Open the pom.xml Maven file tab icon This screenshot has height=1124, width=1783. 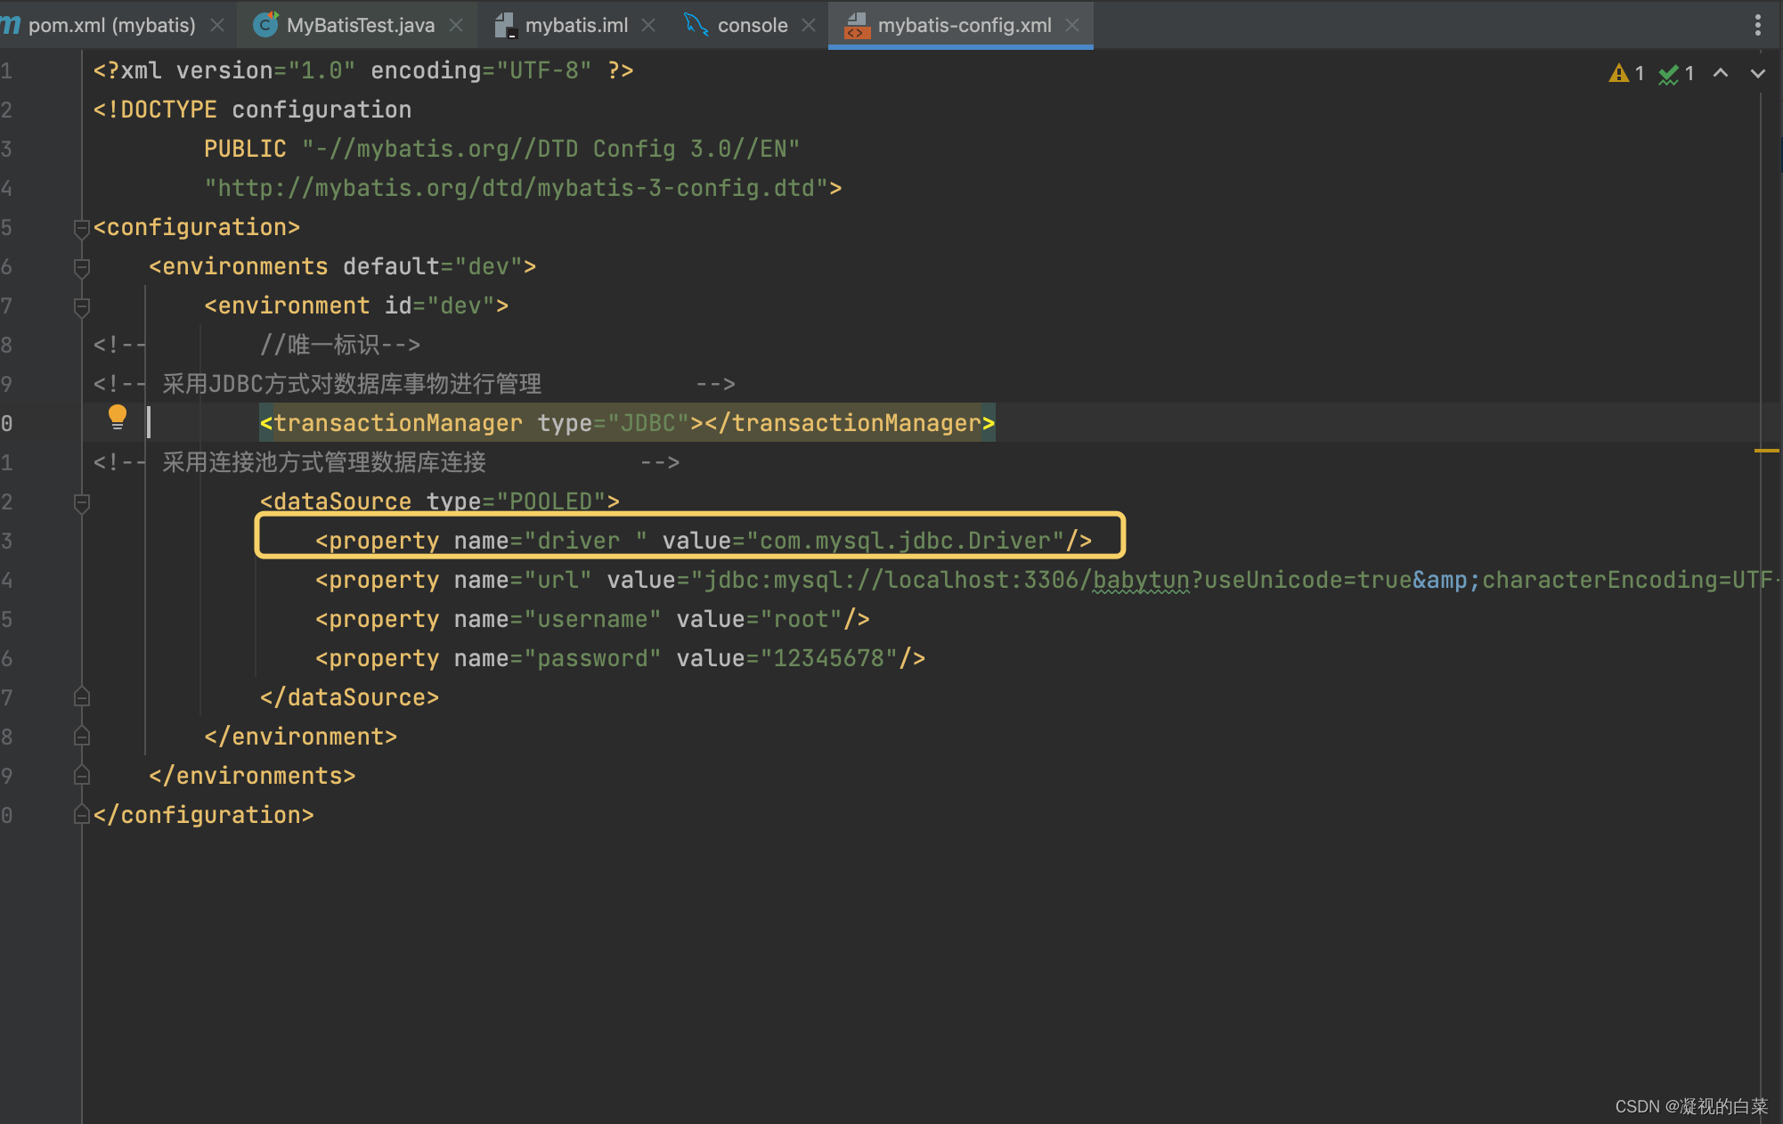tap(11, 25)
